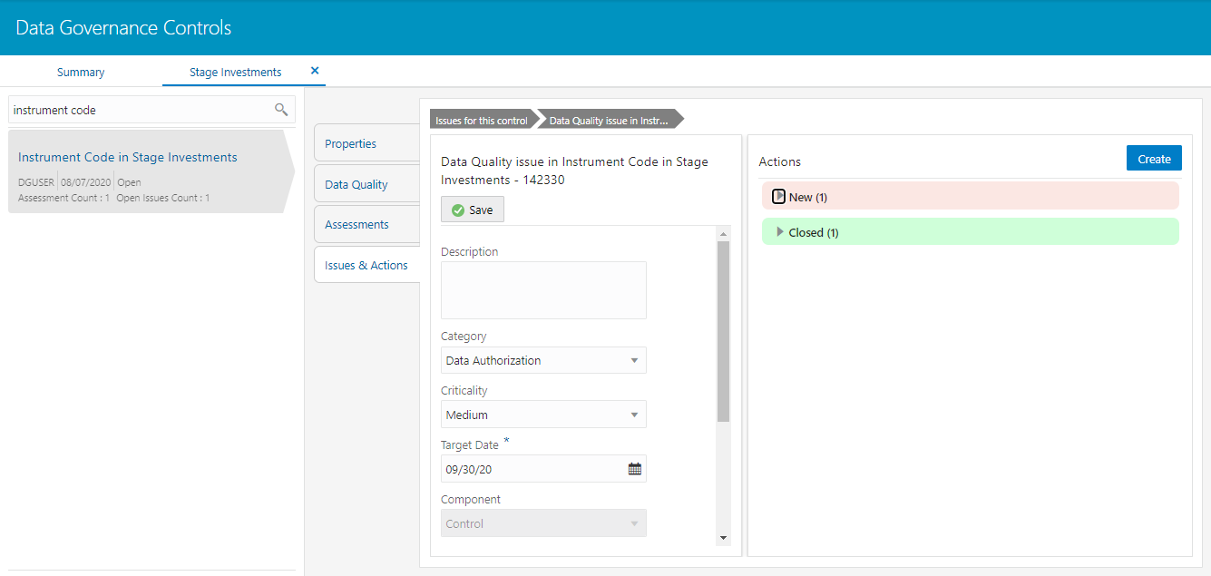The height and width of the screenshot is (576, 1211).
Task: Click the issue title ending in 142330
Action: click(574, 171)
